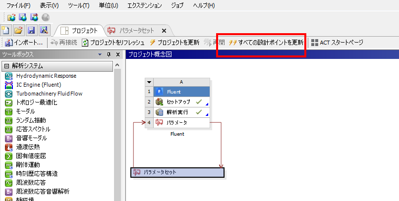The height and width of the screenshot is (201, 399).
Task: Click the third globe-with-disk toolbar icon
Action: (34, 17)
